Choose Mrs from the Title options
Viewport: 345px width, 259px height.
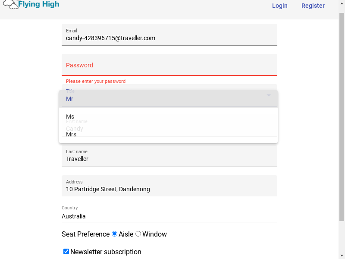(x=168, y=134)
